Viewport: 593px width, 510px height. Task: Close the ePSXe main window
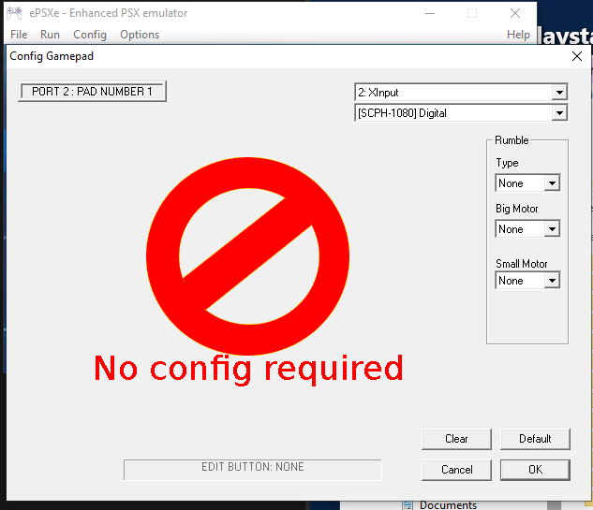point(514,13)
